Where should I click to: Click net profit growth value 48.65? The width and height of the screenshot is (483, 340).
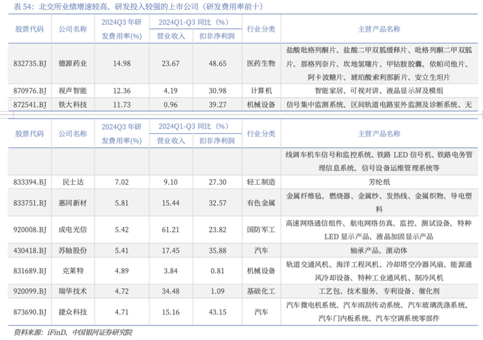pos(217,63)
